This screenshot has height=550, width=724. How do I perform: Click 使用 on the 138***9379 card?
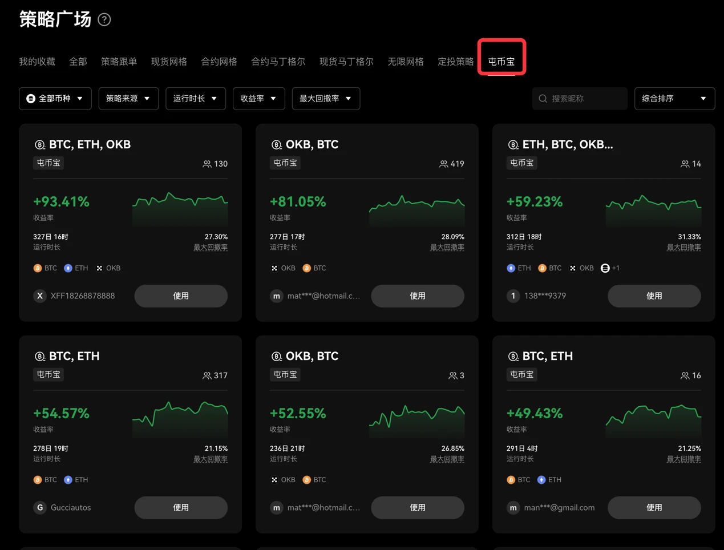(x=654, y=296)
